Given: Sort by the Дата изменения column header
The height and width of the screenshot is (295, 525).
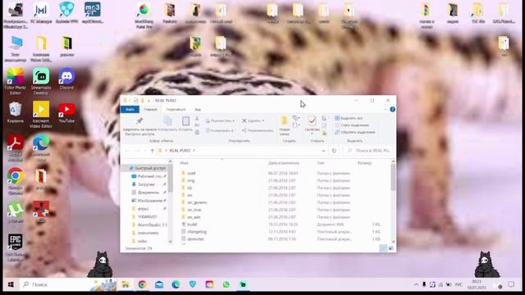Looking at the screenshot, I should pos(284,163).
